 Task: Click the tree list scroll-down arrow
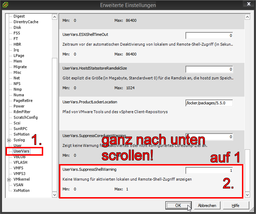click(54, 194)
